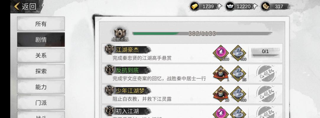Screen dimensions: 320x118
Task: Tap the silver ingot currency icon
Action: 230,6
